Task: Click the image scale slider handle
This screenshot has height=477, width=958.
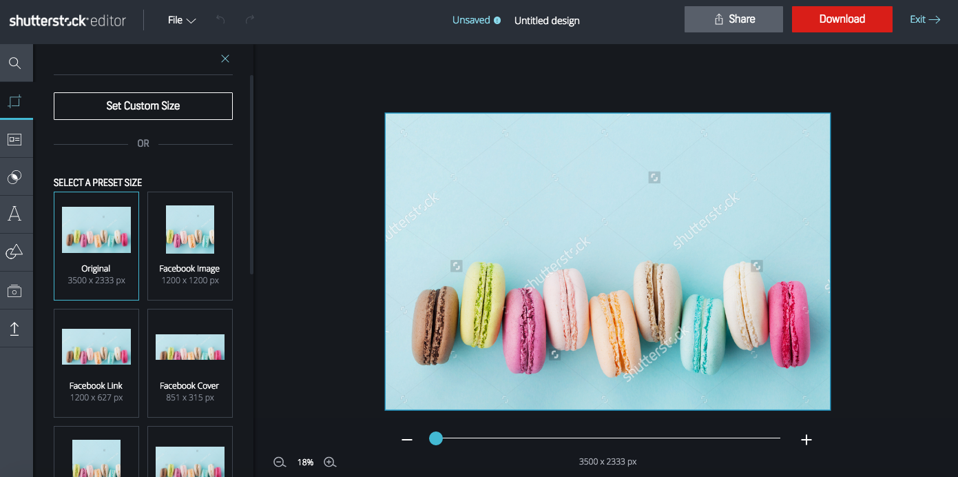Action: [x=436, y=438]
